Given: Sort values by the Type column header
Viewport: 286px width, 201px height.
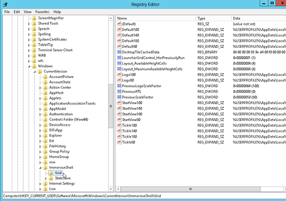Looking at the screenshot, I should [214, 18].
